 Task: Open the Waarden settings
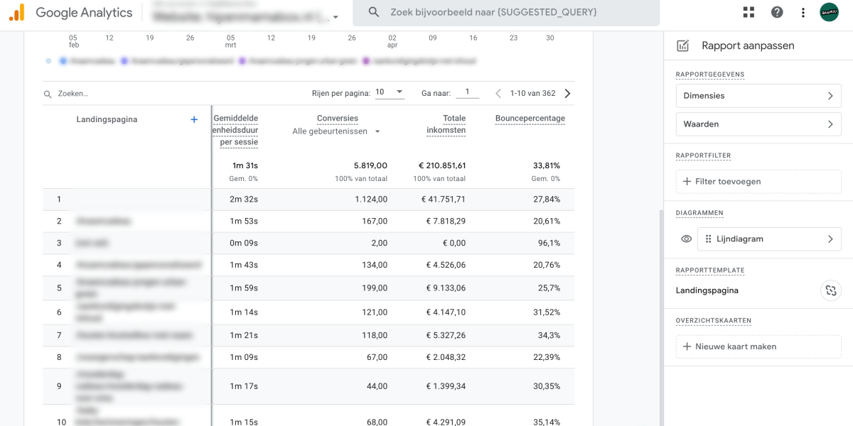click(x=758, y=124)
